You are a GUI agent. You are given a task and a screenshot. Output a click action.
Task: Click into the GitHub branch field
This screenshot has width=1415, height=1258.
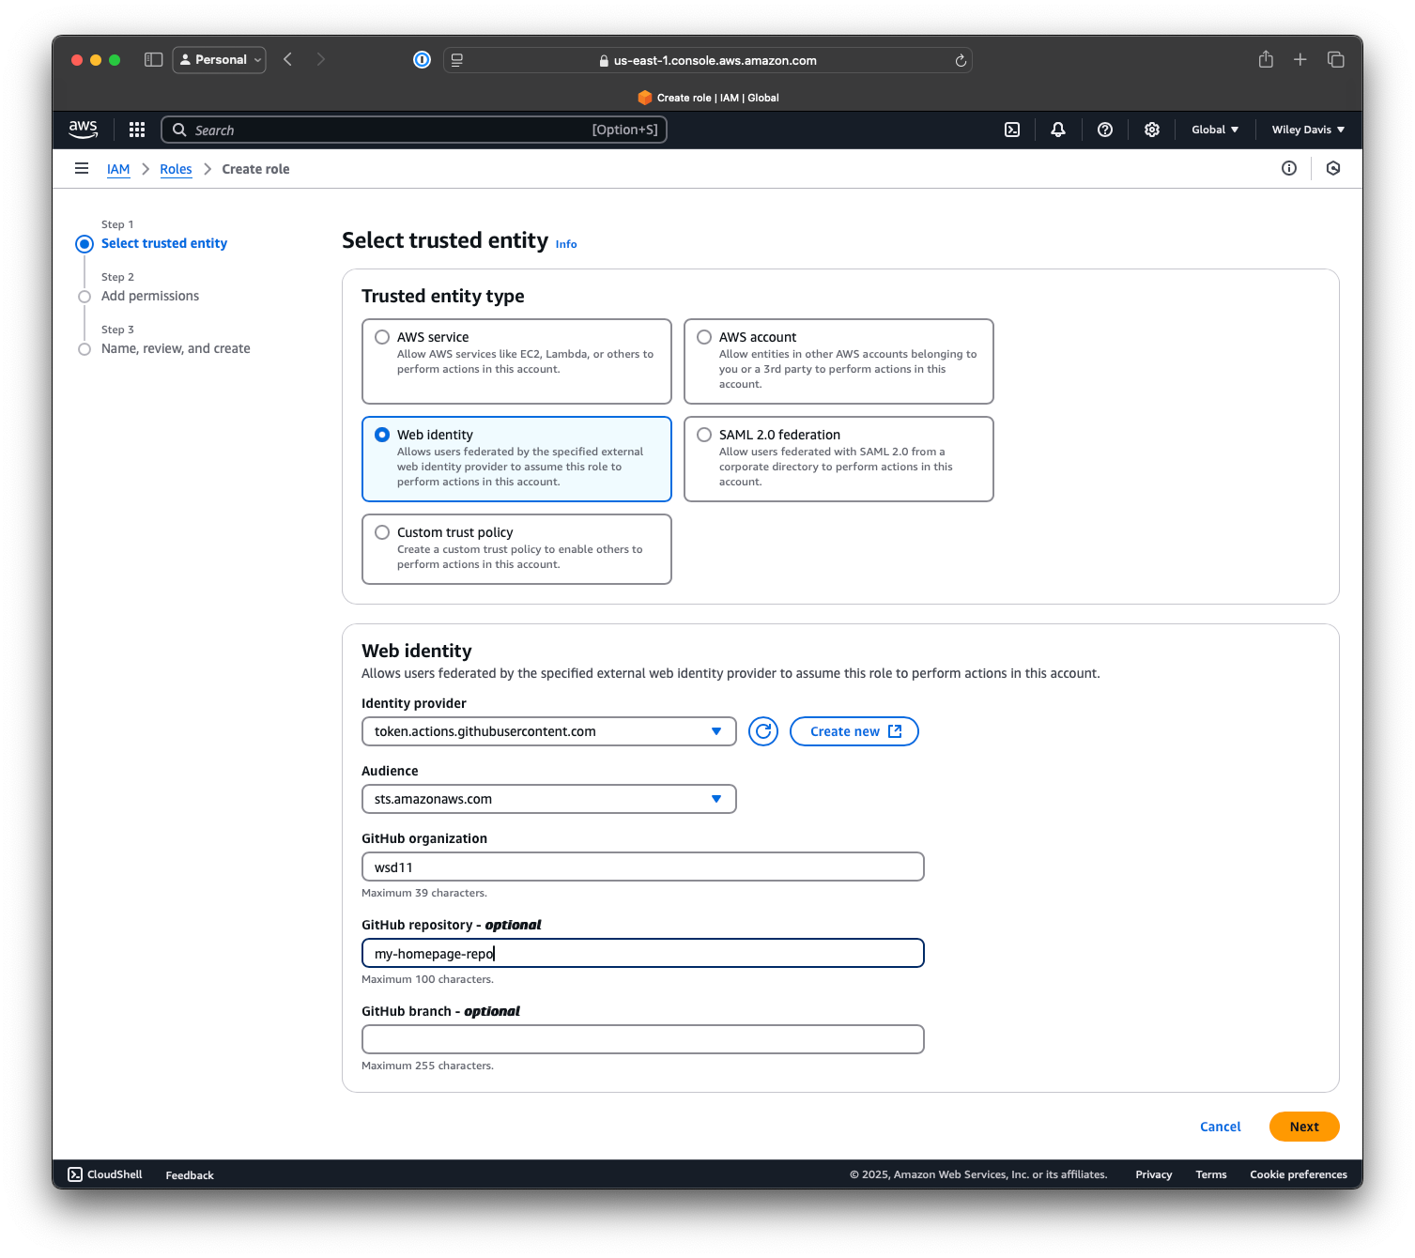(x=642, y=1039)
